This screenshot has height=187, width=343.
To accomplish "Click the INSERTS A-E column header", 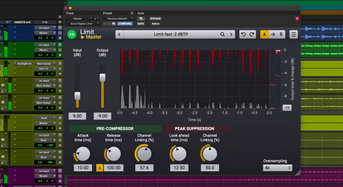I will pos(22,22).
